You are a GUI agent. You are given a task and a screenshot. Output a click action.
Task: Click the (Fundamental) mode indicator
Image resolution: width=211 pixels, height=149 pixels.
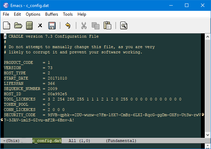pos(121,141)
